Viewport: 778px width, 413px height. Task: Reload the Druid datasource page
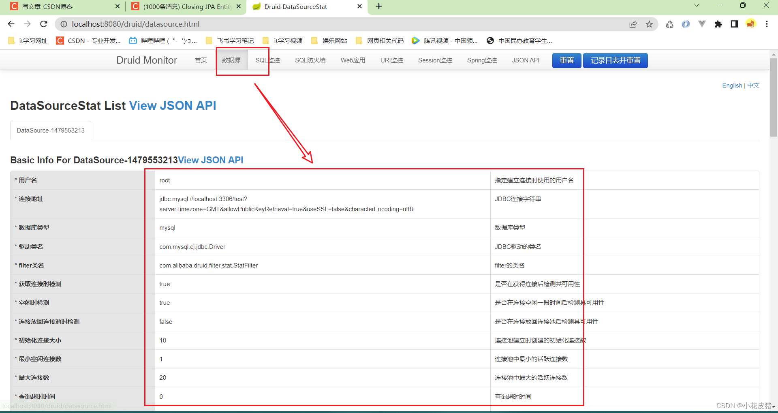click(44, 24)
